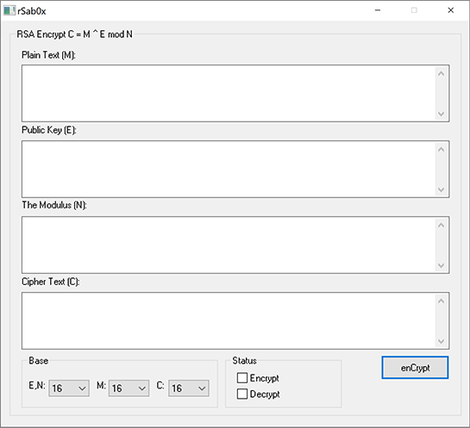Viewport: 470px width, 428px height.
Task: Enable the Decrypt checkbox
Action: tap(242, 394)
